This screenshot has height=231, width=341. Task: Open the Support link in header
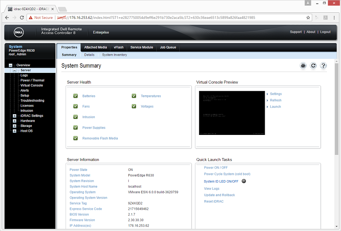pos(296,32)
